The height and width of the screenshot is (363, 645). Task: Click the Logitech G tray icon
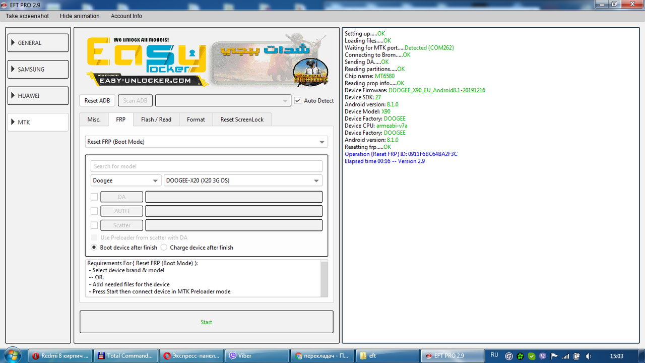pyautogui.click(x=509, y=356)
